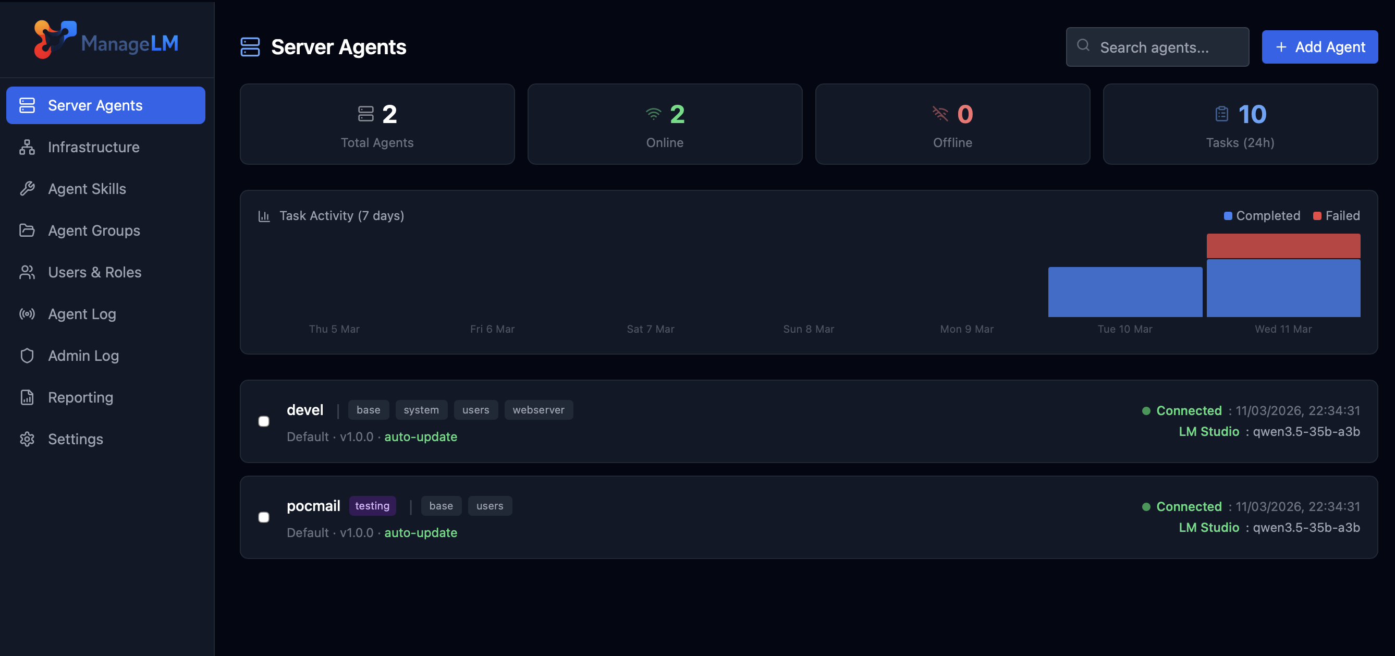Click the Agent Log broadcast icon
Image resolution: width=1395 pixels, height=656 pixels.
(x=27, y=313)
